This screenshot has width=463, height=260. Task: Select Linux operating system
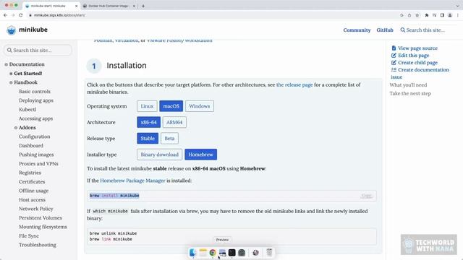147,106
